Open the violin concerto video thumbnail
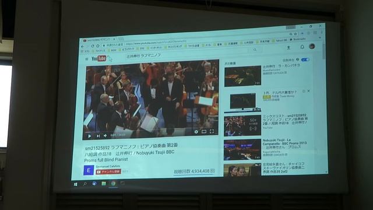This screenshot has height=210, width=373. [242, 170]
